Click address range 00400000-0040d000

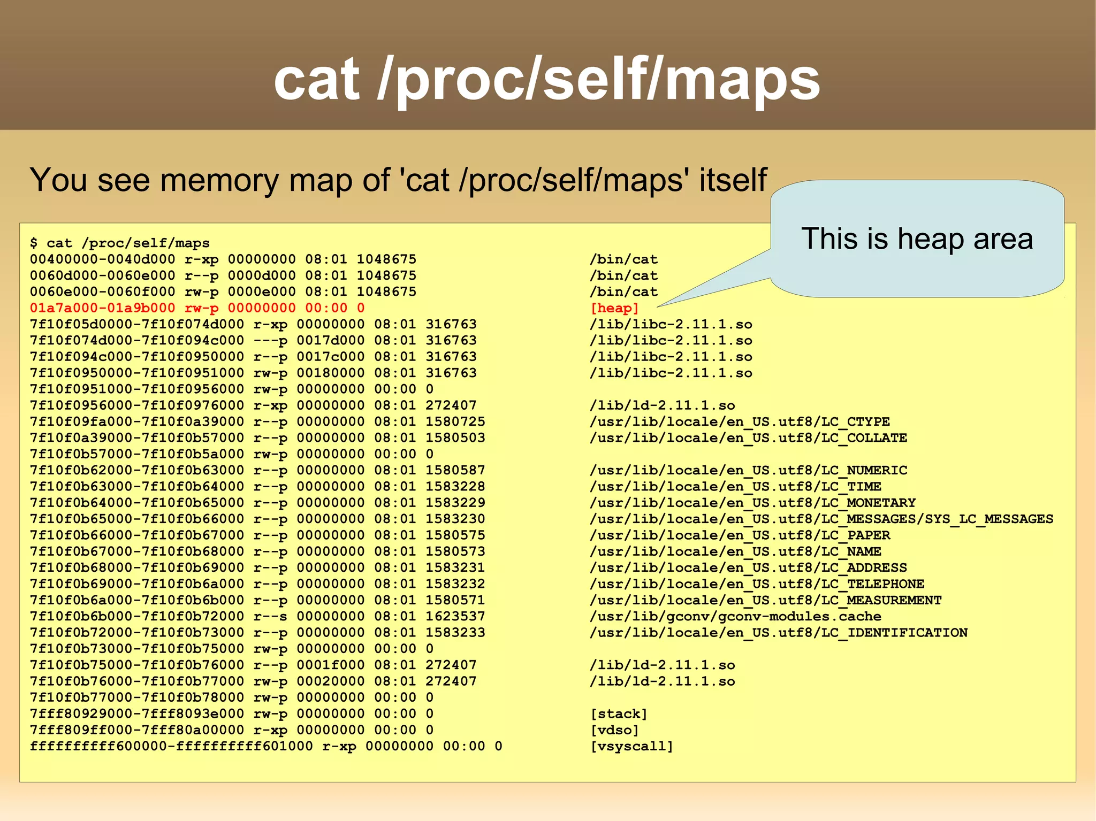point(102,259)
